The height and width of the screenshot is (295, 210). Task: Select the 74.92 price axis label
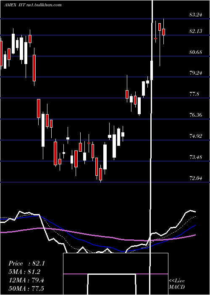click(196, 136)
